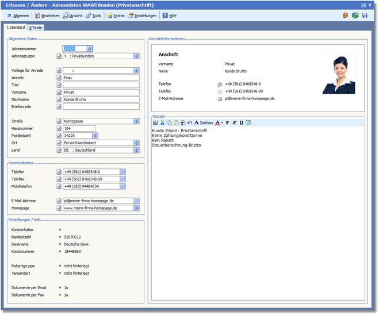Toggle bold formatting in Notizen toolbar
The height and width of the screenshot is (315, 379).
click(x=227, y=122)
